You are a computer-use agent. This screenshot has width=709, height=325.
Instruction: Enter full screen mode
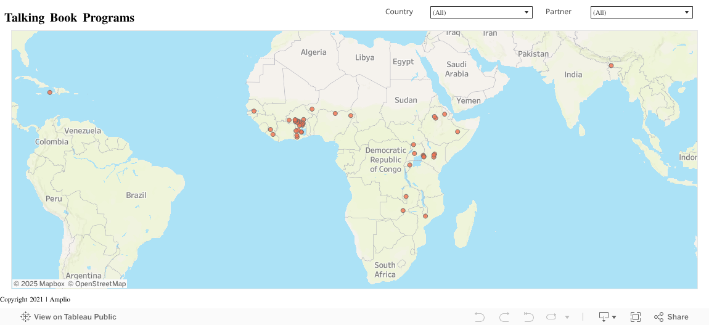click(636, 317)
